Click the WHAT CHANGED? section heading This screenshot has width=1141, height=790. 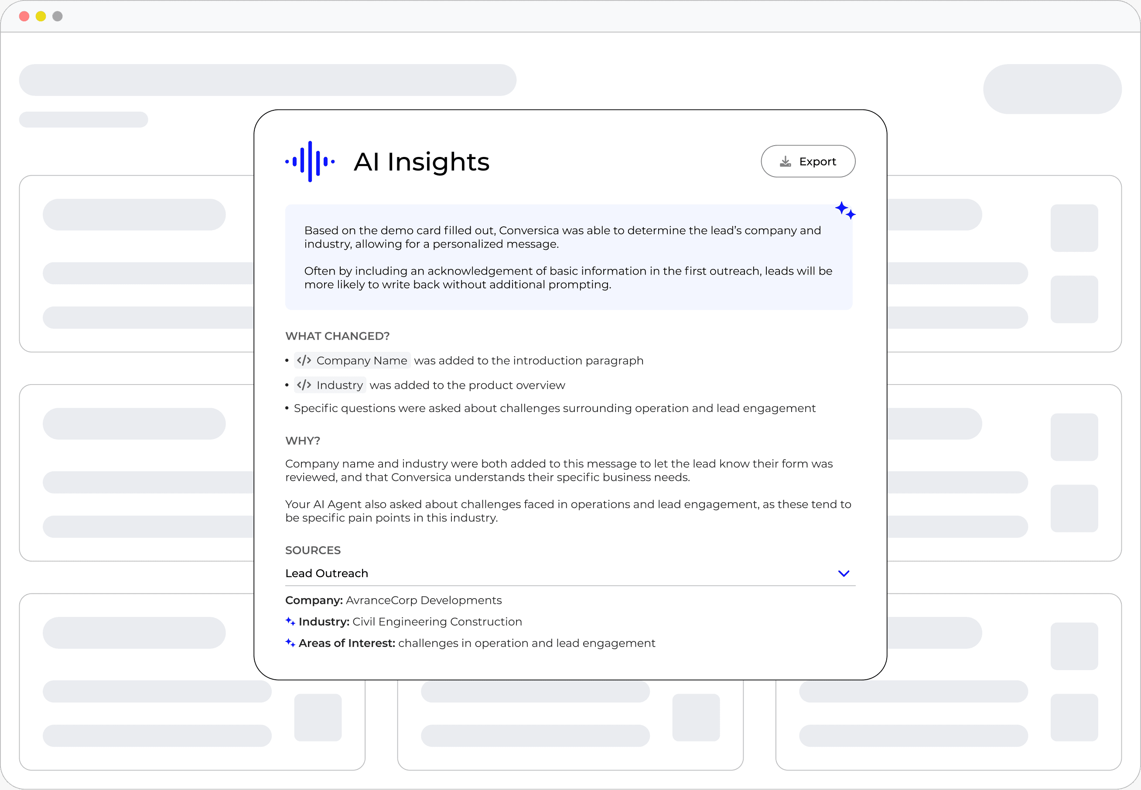[x=337, y=336]
